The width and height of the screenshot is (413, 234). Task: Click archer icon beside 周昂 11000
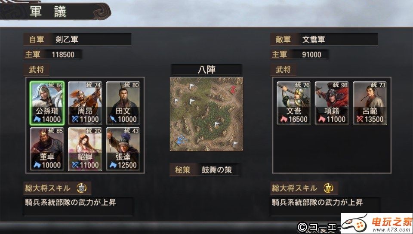tap(75, 119)
